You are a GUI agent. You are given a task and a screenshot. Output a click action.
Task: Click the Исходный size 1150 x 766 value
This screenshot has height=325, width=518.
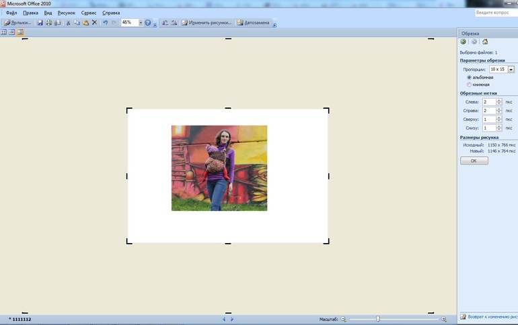pos(501,145)
